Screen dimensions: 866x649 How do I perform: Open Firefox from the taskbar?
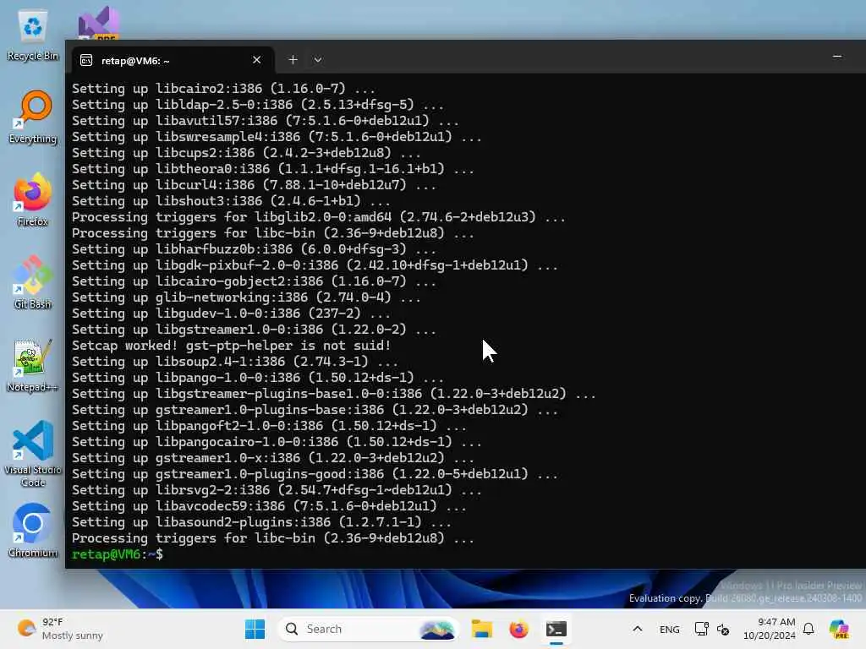(518, 629)
